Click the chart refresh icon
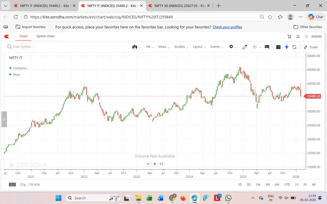Image resolution: width=327 pixels, height=204 pixels. [x=294, y=47]
